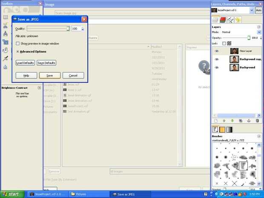Select the Scissors Select tool in Toolbox
Screen dimensions: 264x198
pyautogui.click(x=6, y=26)
